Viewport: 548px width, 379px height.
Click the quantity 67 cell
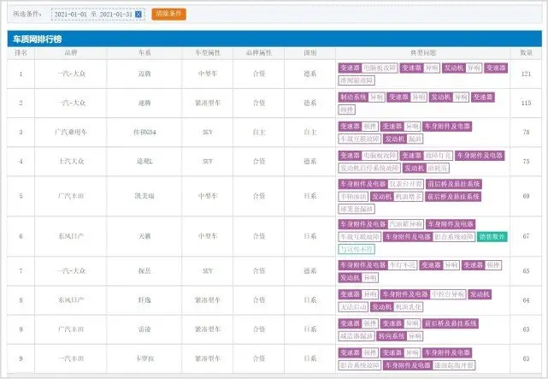[526, 236]
